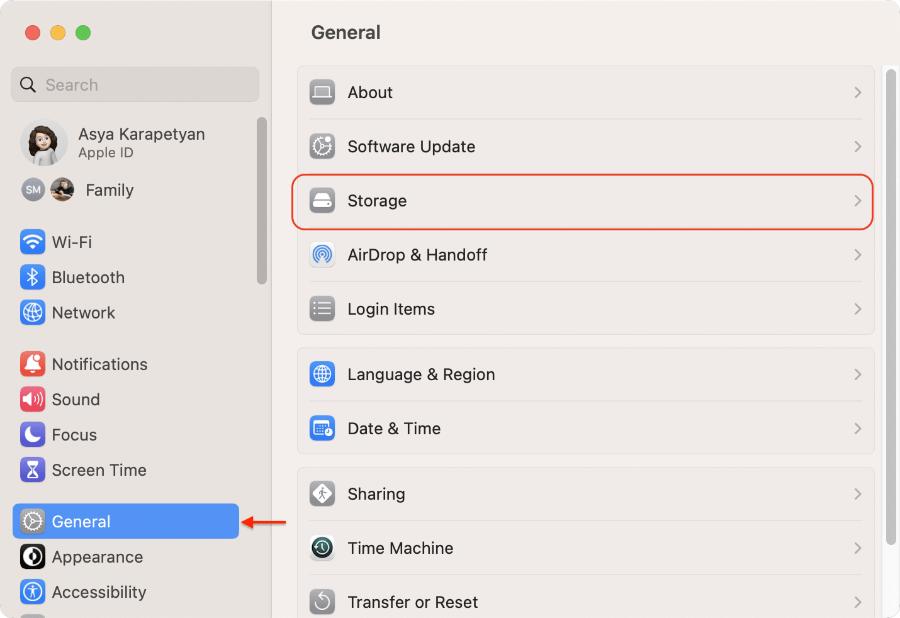Expand the Login Items chevron arrow

coord(857,309)
